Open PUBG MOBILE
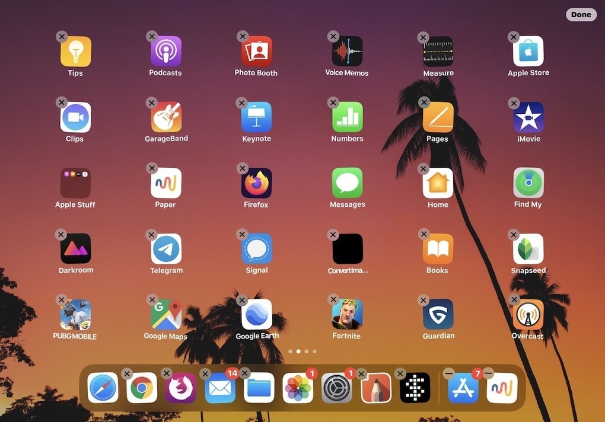605x422 pixels. pyautogui.click(x=76, y=315)
